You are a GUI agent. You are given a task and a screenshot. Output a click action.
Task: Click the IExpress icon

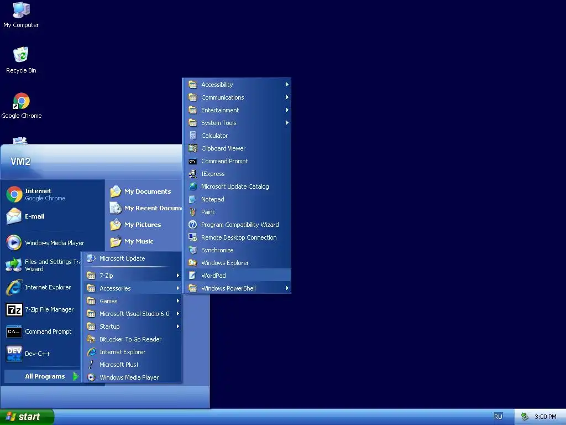click(193, 174)
